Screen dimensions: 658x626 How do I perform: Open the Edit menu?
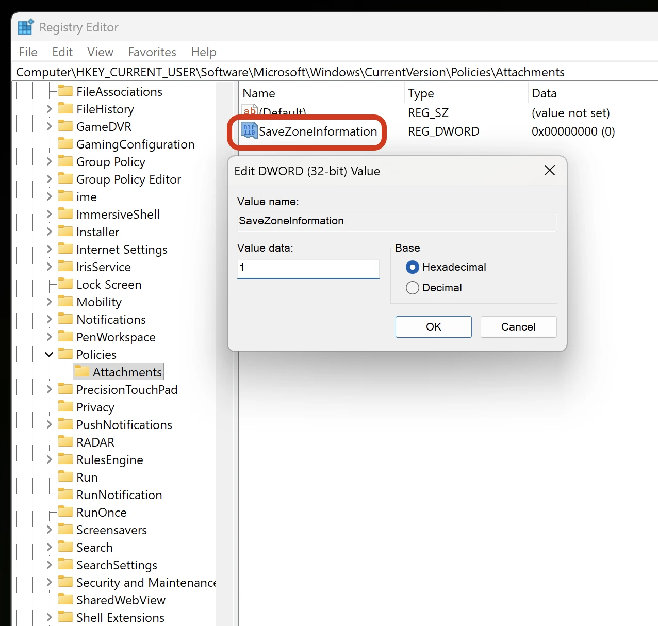pos(62,52)
